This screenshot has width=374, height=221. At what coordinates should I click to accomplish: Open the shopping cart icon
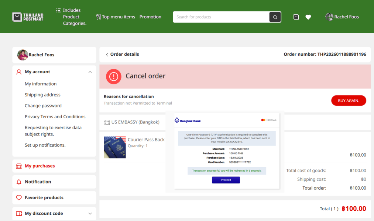296,17
